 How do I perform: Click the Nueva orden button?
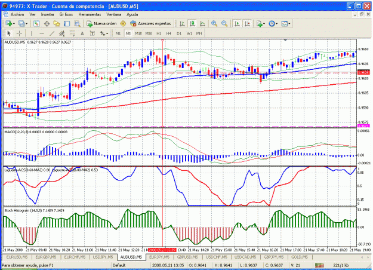(x=101, y=23)
